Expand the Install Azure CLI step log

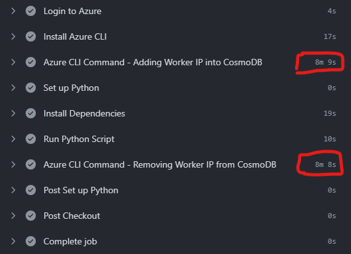[x=13, y=36]
